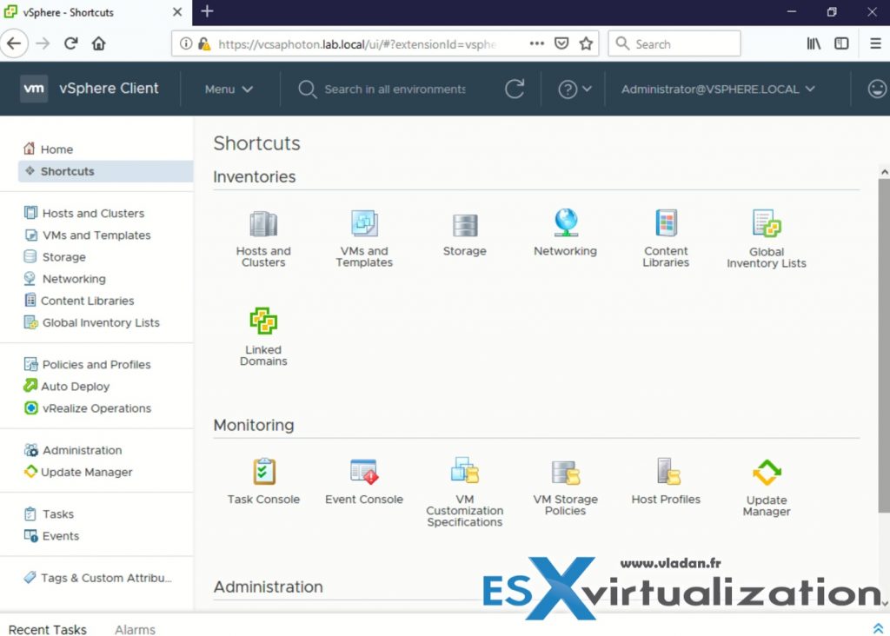Click the Update Manager shortcut icon
This screenshot has width=890, height=636.
766,472
